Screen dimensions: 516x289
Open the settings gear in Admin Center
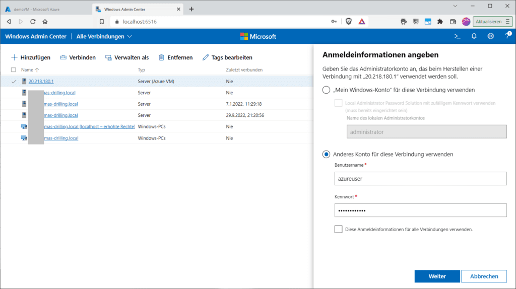[491, 36]
